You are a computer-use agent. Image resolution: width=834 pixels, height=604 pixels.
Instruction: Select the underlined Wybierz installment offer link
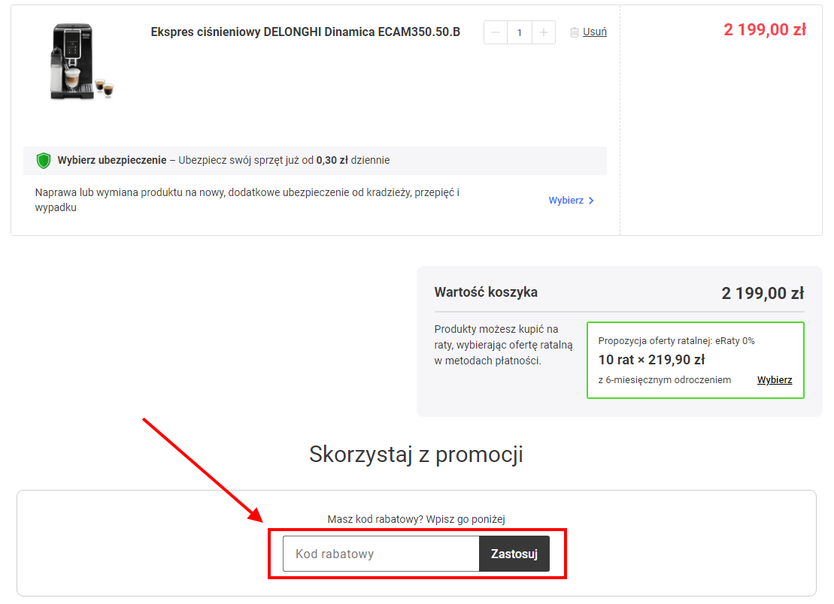click(x=775, y=380)
